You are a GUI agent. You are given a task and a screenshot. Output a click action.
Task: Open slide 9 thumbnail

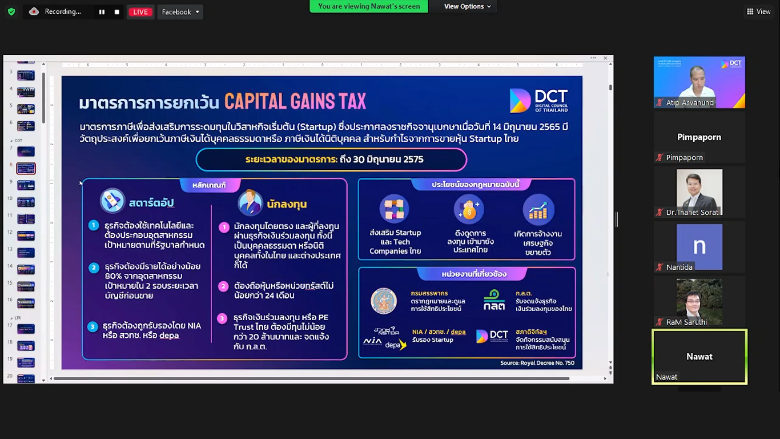26,185
